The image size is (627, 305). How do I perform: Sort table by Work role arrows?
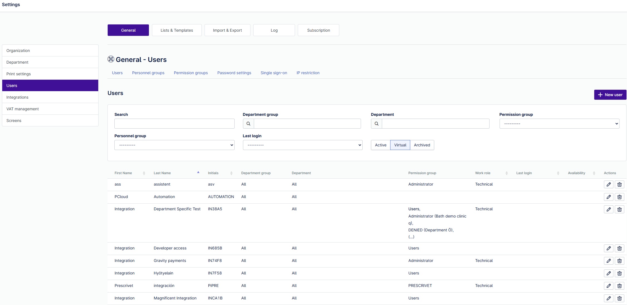point(506,173)
